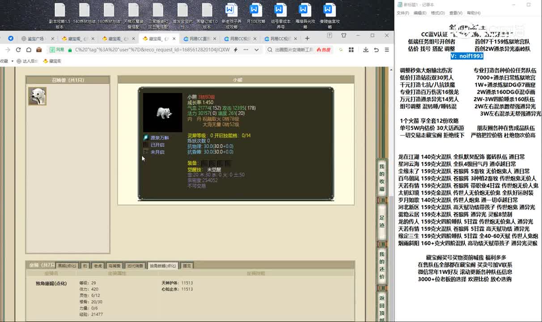Click 返回顶部 side button

[x=382, y=307]
